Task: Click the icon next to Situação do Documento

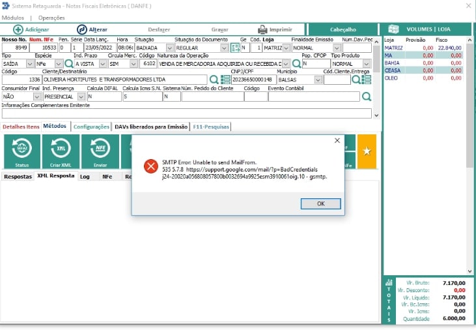Action: click(234, 48)
